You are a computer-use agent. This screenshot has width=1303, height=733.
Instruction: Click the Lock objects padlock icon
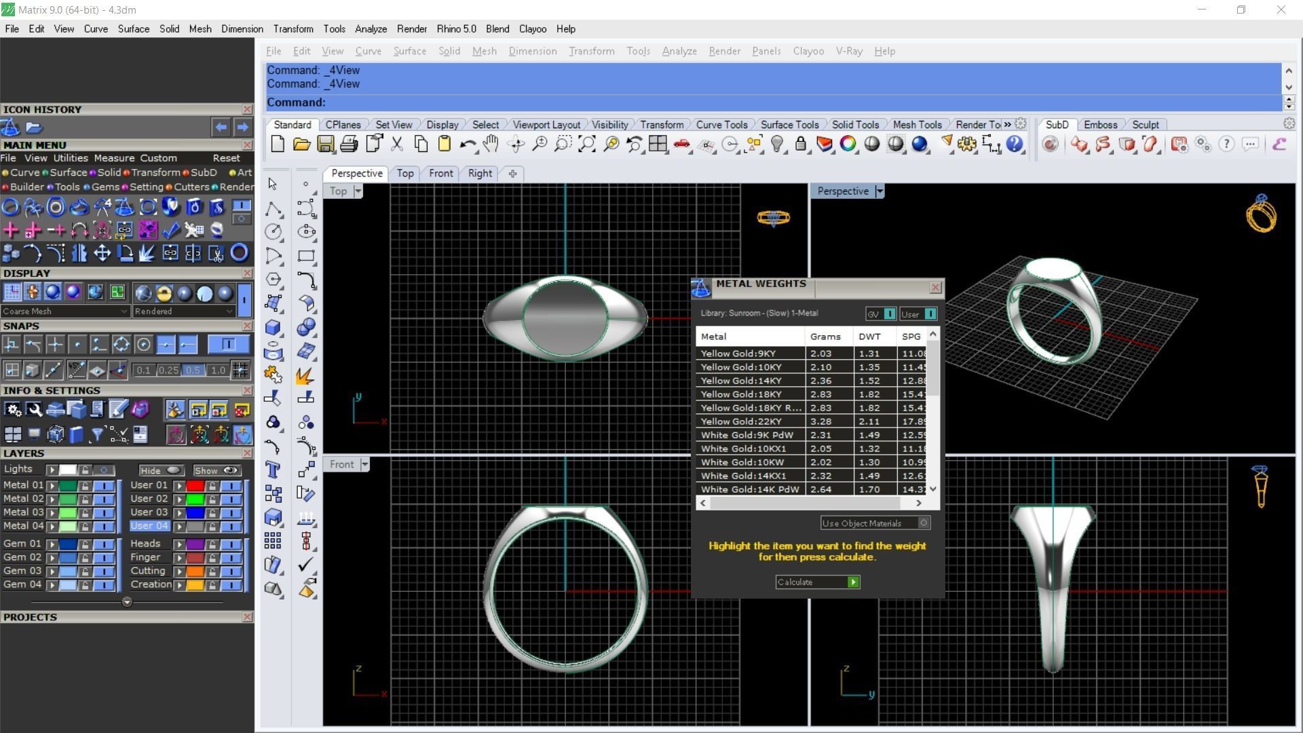tap(801, 144)
